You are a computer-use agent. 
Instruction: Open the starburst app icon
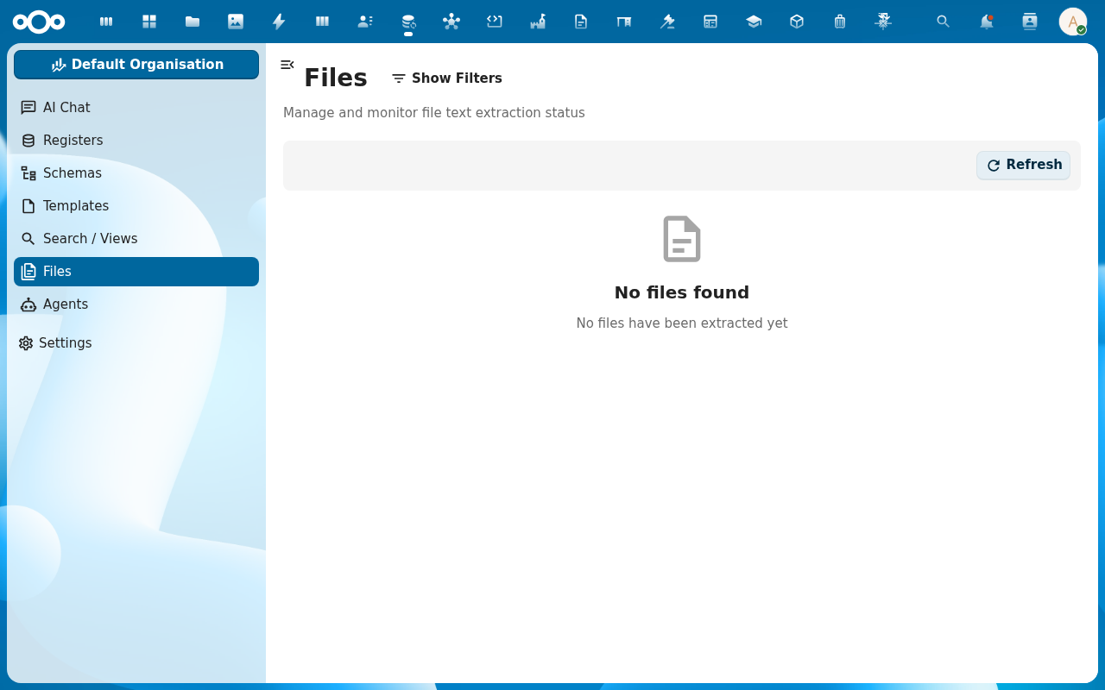(883, 22)
